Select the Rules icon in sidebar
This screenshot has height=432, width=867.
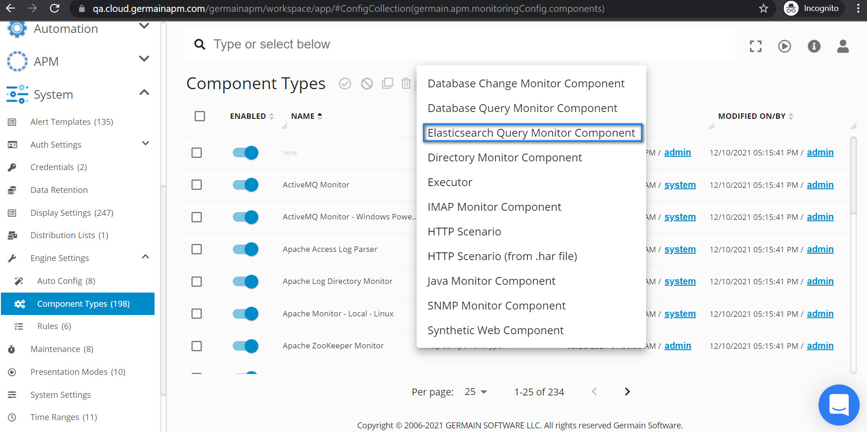(x=18, y=326)
